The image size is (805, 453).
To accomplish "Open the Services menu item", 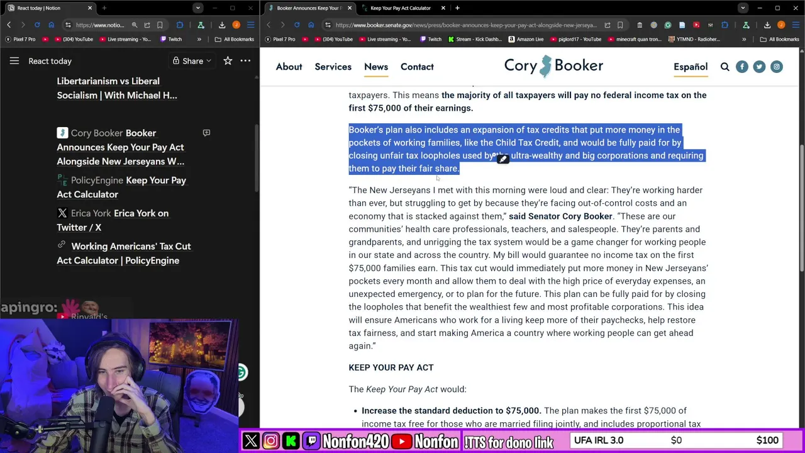I will [333, 67].
